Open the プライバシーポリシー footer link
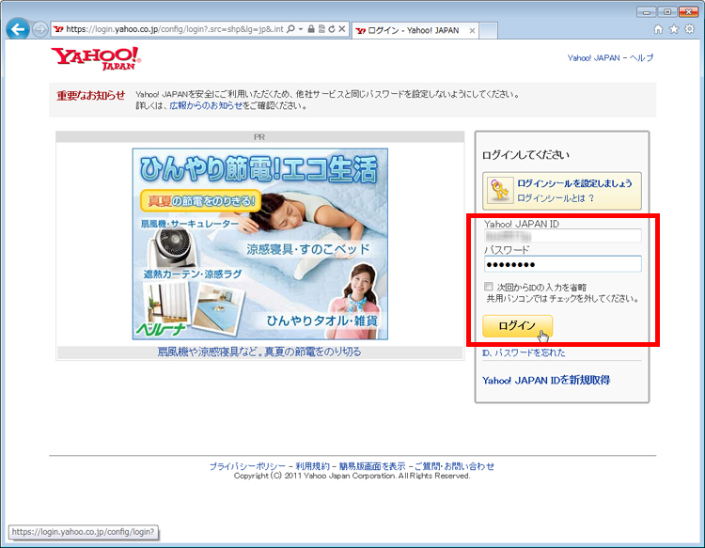This screenshot has height=548, width=705. click(247, 466)
